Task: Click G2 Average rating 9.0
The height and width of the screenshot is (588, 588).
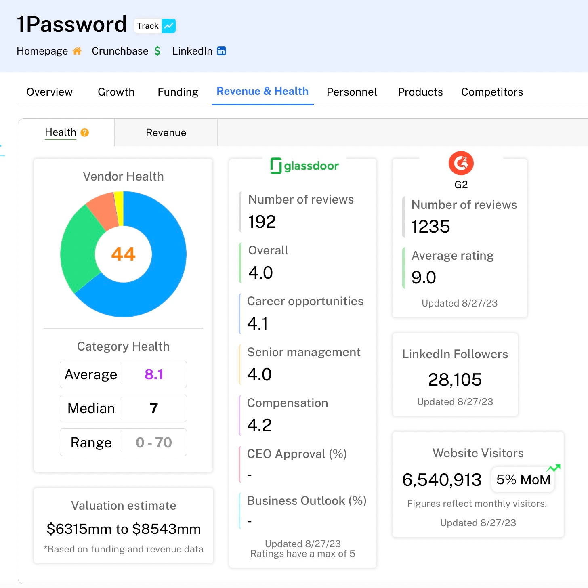Action: click(424, 277)
